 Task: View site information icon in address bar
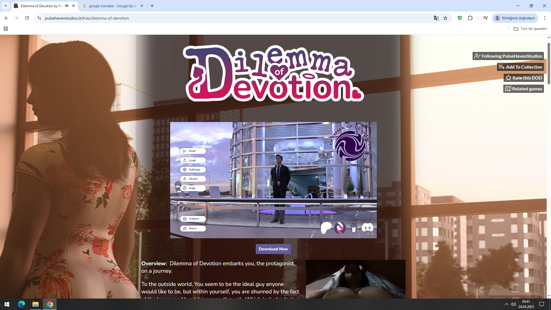(x=39, y=18)
